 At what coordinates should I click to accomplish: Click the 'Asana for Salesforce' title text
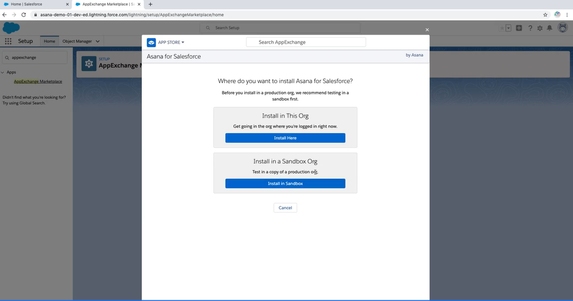point(173,57)
